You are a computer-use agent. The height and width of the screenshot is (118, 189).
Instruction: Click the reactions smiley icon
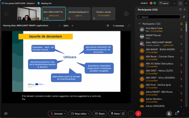point(123,113)
